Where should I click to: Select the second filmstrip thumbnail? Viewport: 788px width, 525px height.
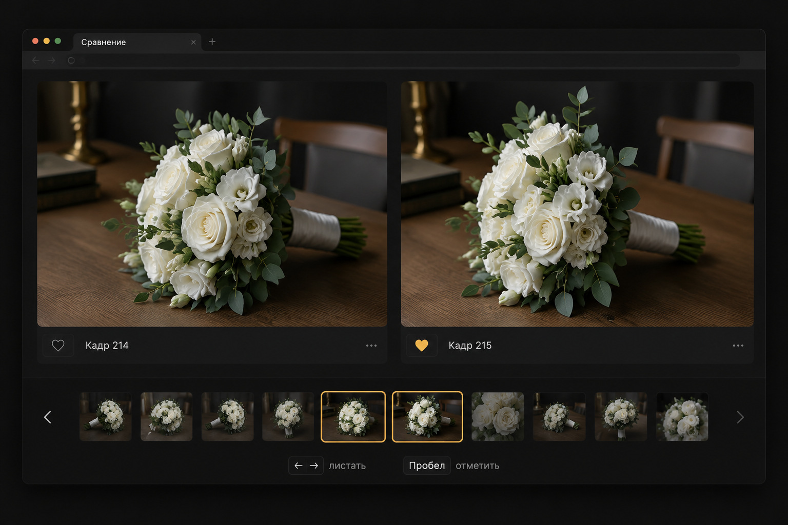167,417
